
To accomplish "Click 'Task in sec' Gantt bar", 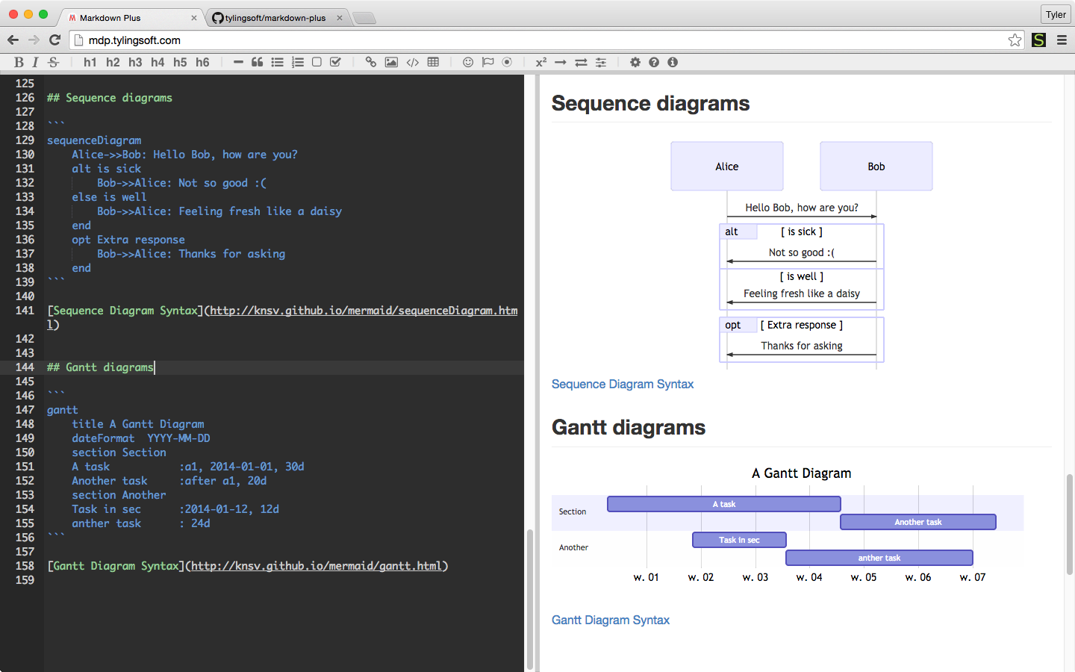I will pyautogui.click(x=739, y=540).
